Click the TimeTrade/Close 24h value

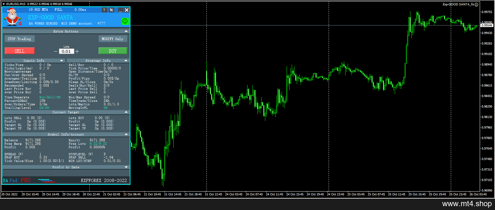107,101
